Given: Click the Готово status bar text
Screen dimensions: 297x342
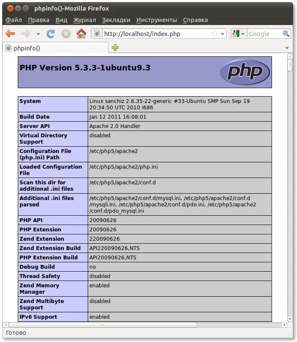Looking at the screenshot, I should (16, 333).
